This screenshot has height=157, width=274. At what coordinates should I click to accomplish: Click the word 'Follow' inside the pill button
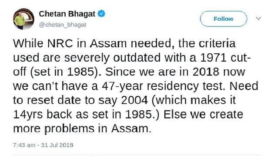224,19
